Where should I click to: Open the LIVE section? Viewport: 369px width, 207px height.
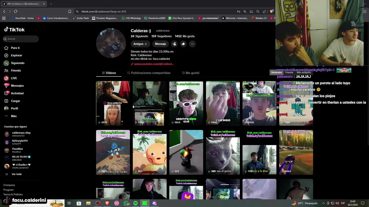(10, 78)
